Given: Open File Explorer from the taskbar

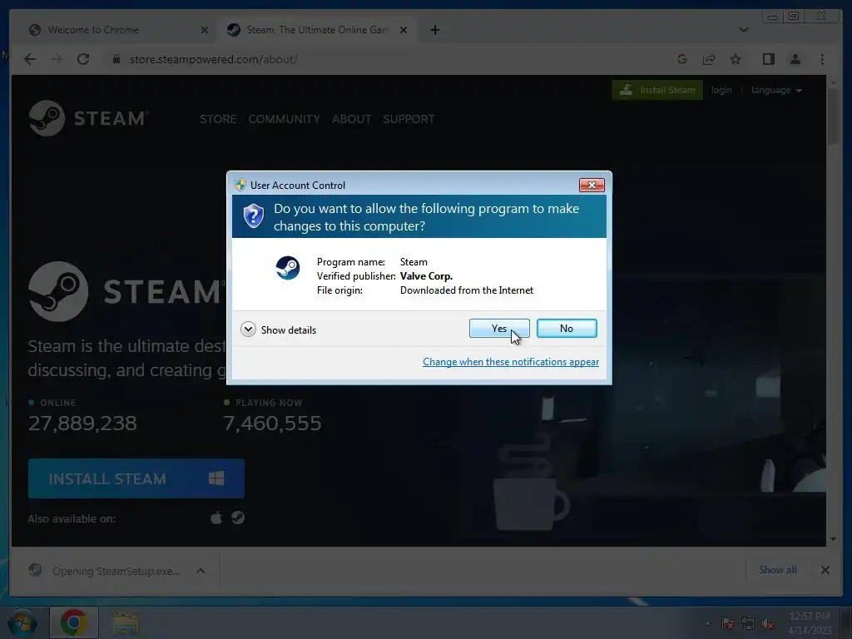Looking at the screenshot, I should point(126,622).
